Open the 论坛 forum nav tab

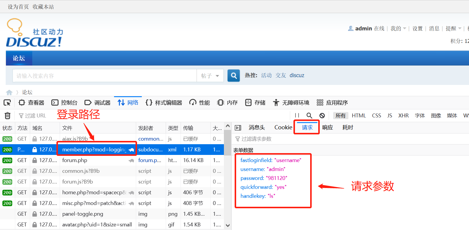coord(19,58)
